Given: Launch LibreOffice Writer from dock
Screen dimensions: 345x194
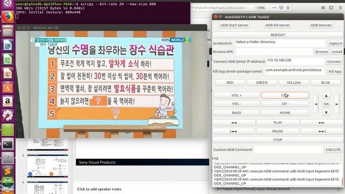Looking at the screenshot, I should [x=8, y=45].
